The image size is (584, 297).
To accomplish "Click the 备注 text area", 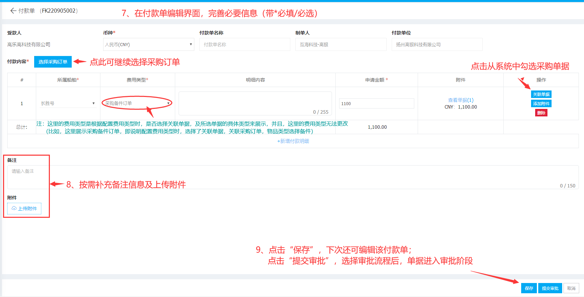I will (293, 177).
